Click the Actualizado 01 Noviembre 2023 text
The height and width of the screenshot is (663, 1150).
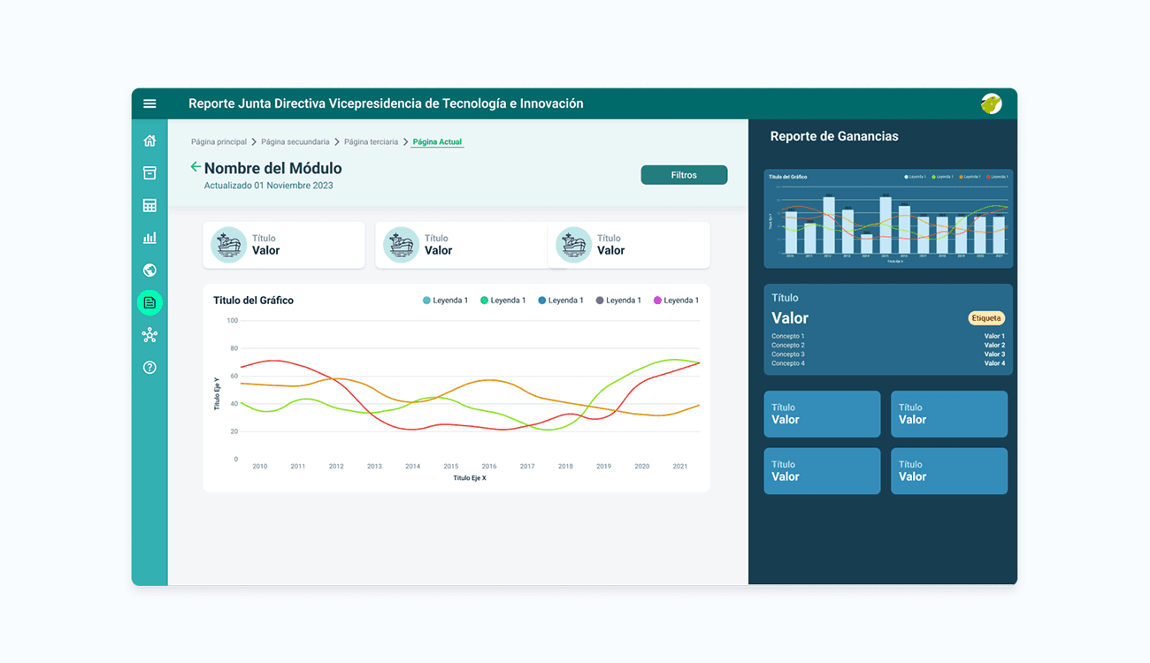point(269,186)
